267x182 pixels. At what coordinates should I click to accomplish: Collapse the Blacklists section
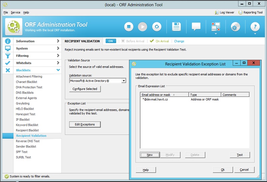tap(32, 70)
